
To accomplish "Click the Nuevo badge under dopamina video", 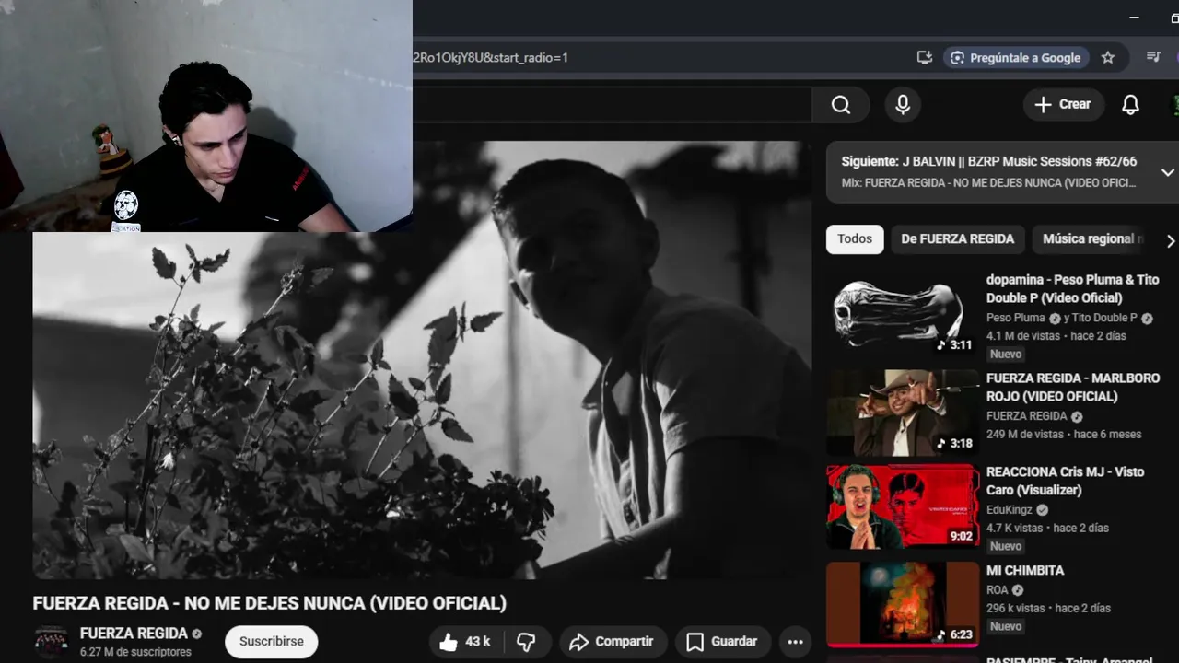I will click(x=1006, y=355).
